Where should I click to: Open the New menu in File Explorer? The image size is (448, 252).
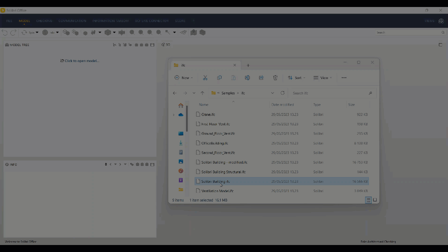184,78
